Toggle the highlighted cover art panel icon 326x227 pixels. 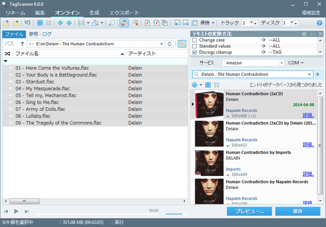(x=124, y=23)
